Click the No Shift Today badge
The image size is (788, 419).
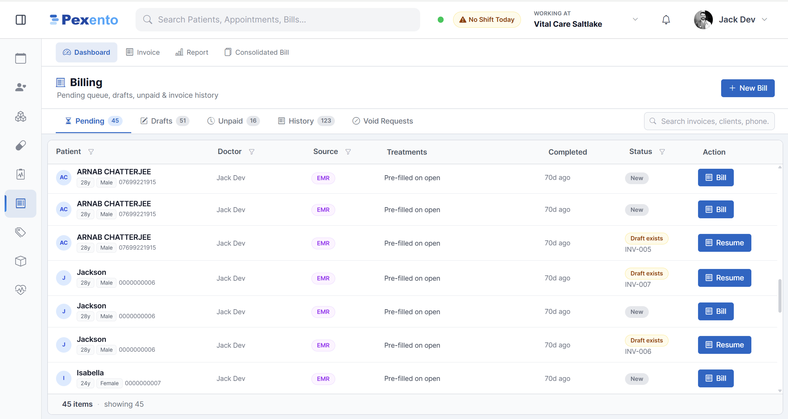487,20
